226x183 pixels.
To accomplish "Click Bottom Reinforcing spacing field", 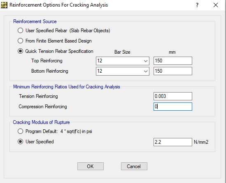I will 173,71.
